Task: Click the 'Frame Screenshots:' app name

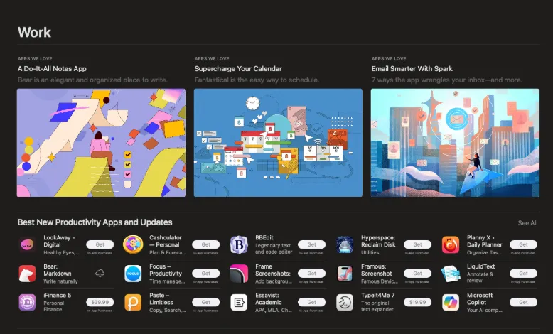Action: click(x=273, y=270)
